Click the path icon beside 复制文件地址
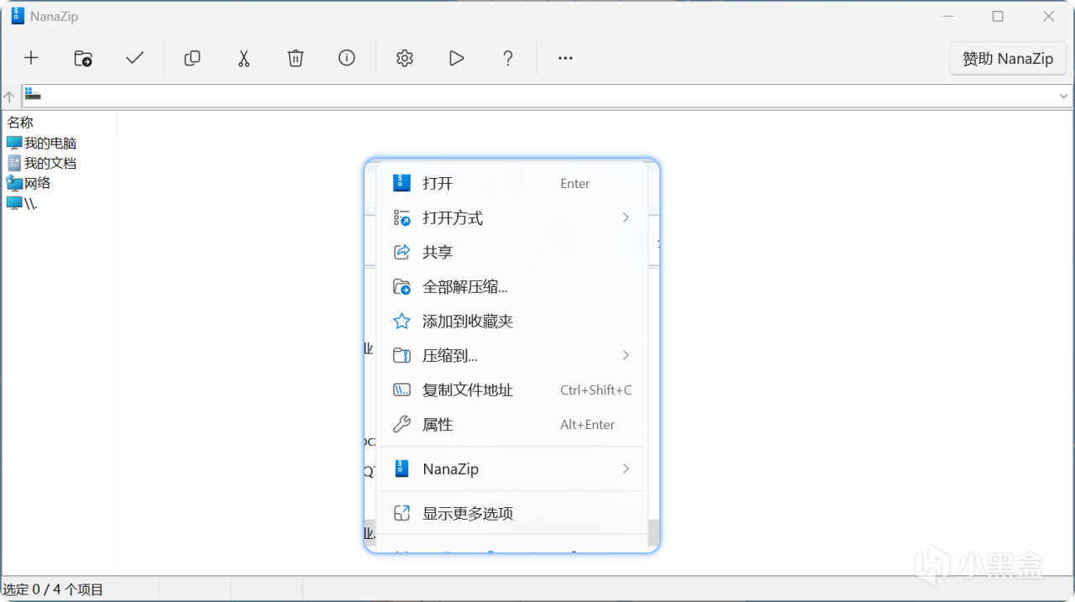This screenshot has width=1075, height=602. (x=402, y=390)
